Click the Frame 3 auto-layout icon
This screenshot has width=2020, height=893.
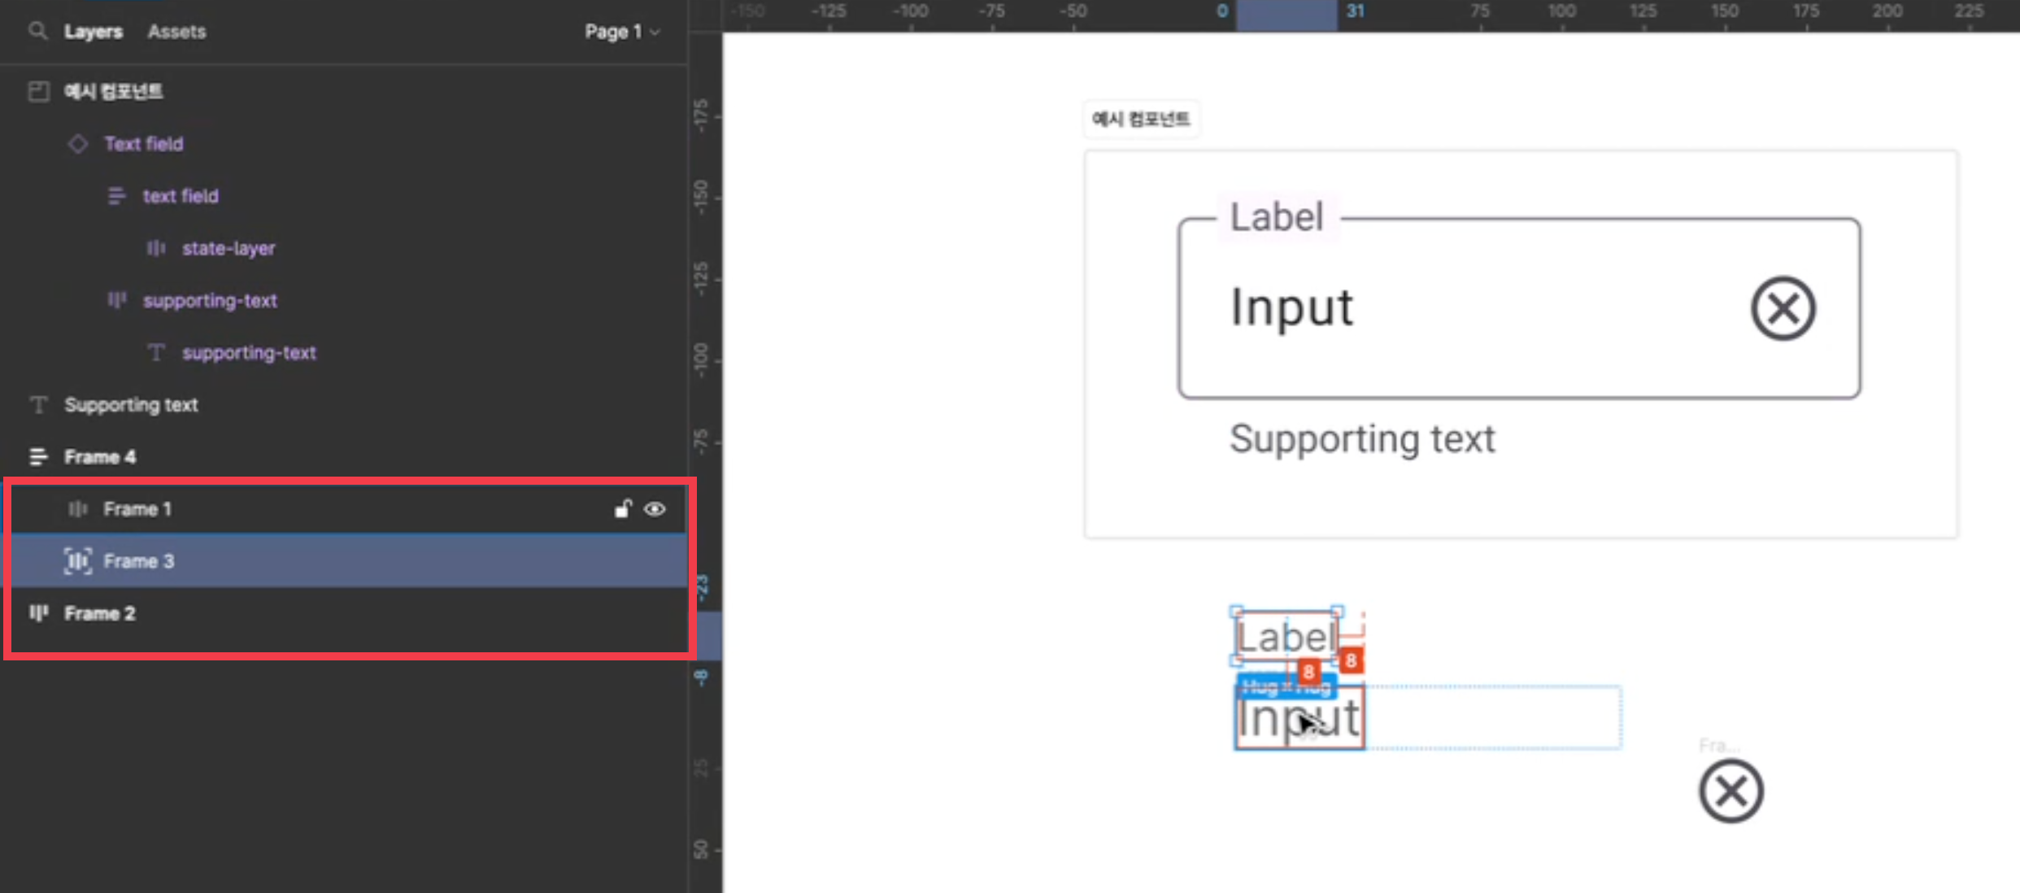(x=78, y=561)
